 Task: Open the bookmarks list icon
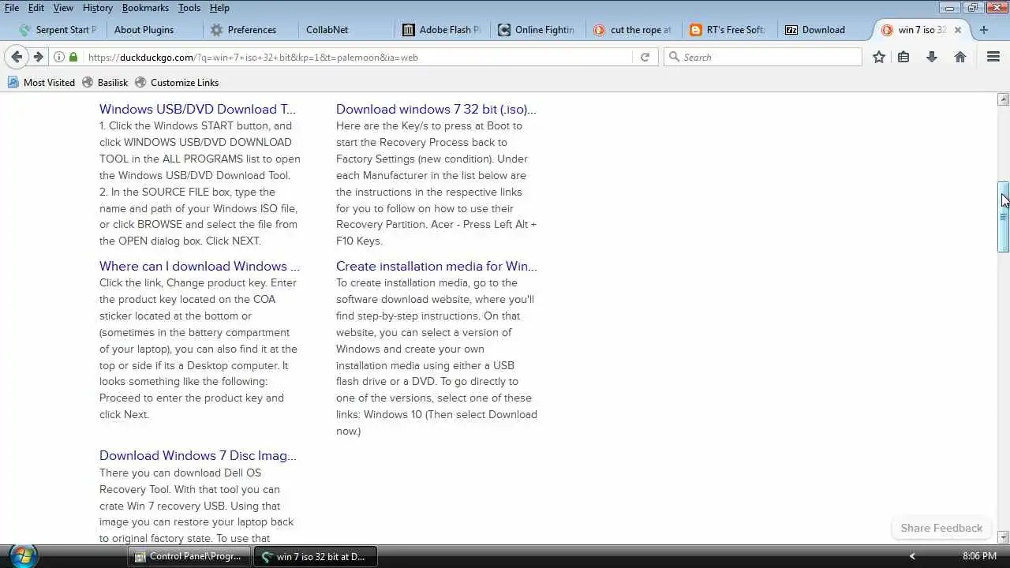pos(904,57)
